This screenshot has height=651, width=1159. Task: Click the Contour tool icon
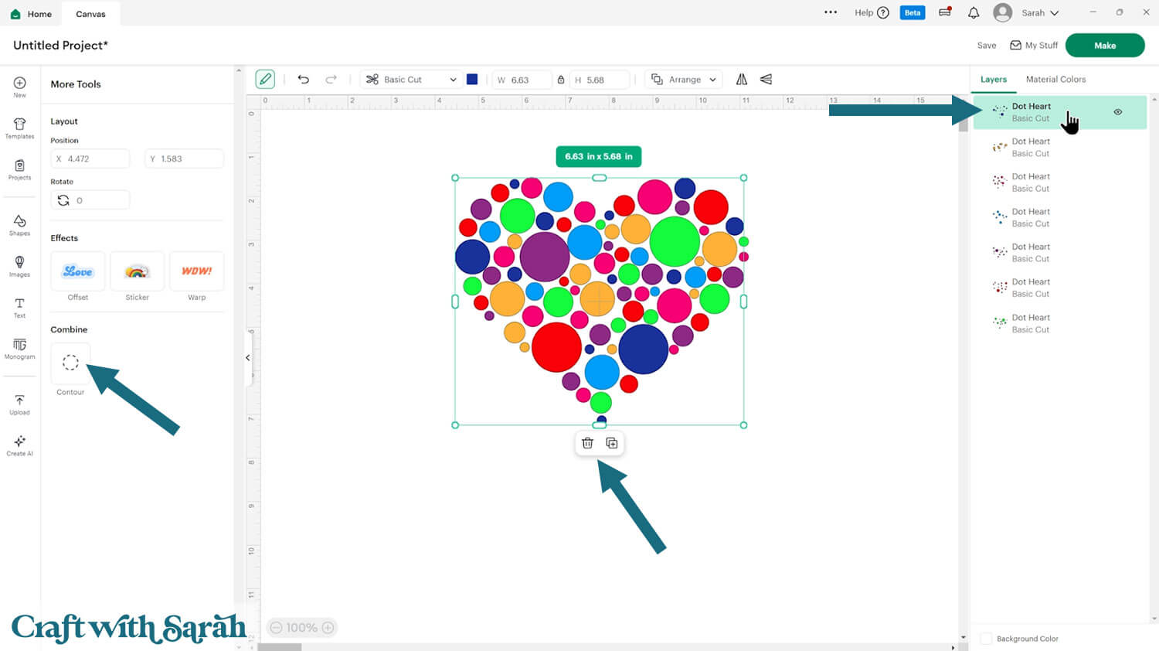70,363
